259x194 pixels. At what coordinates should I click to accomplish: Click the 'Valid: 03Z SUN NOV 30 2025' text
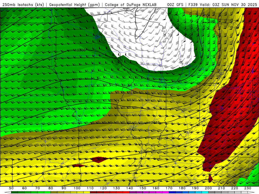(228, 5)
